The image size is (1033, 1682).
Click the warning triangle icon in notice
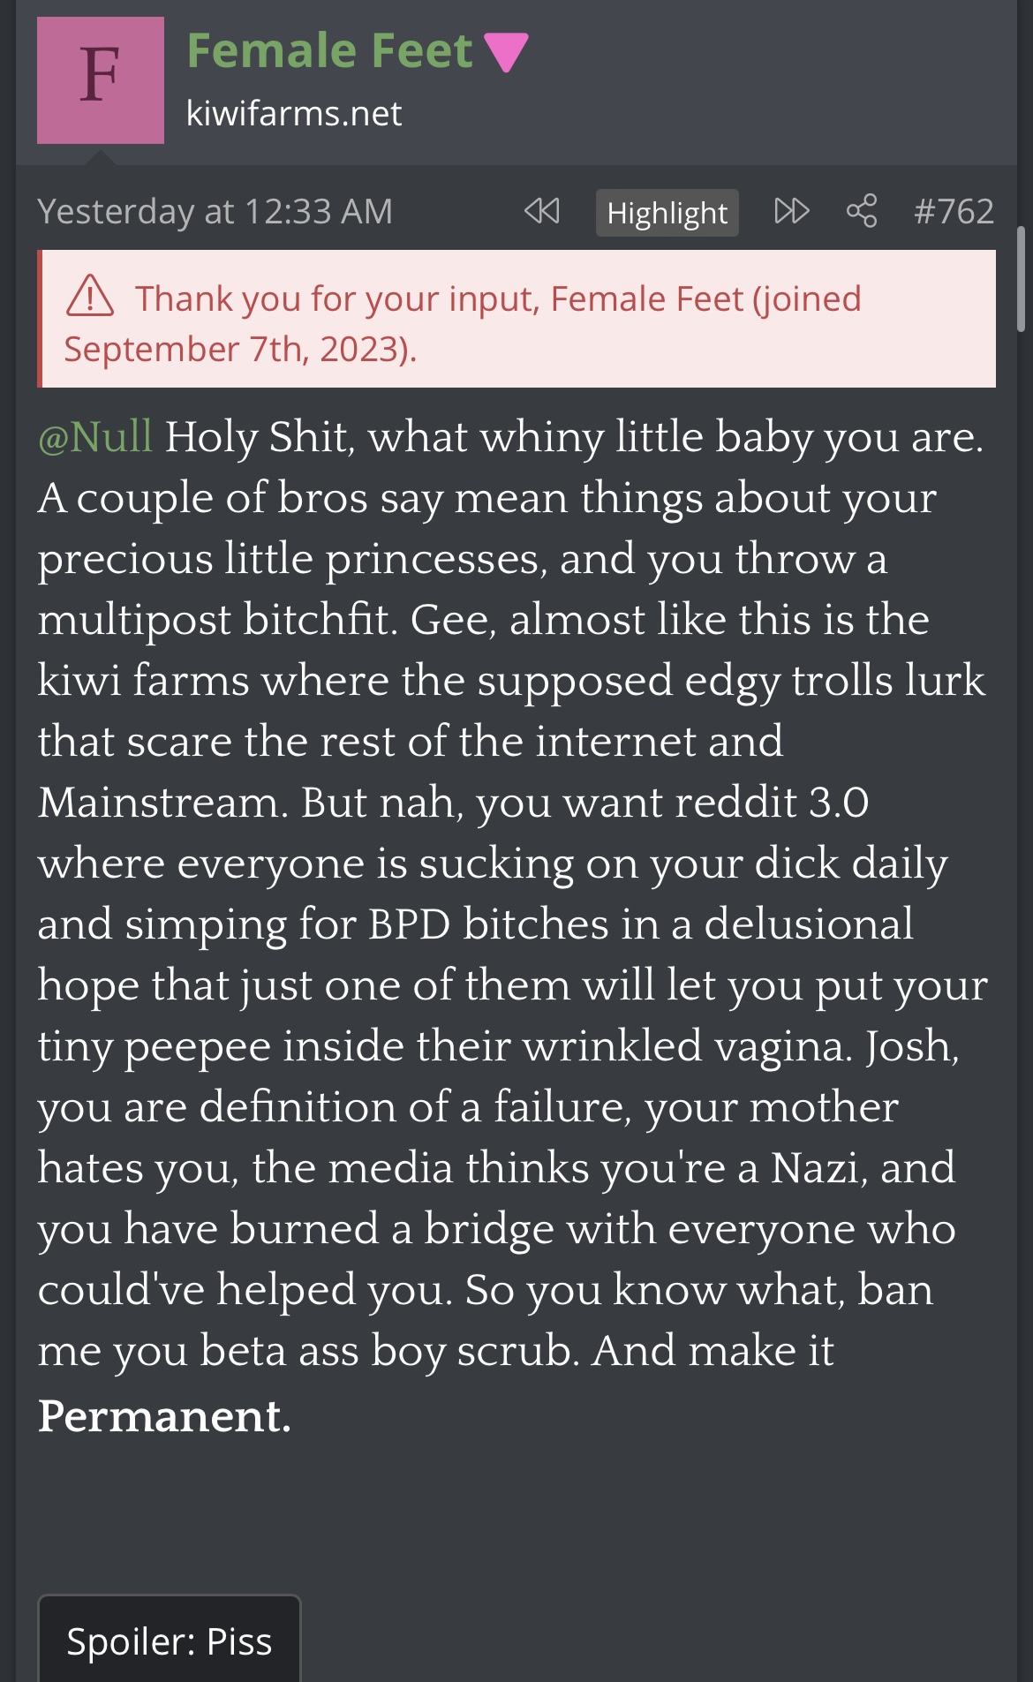90,297
